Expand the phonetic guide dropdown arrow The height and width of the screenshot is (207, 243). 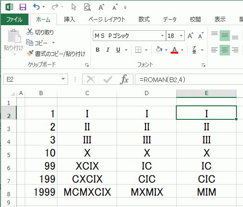[202, 50]
